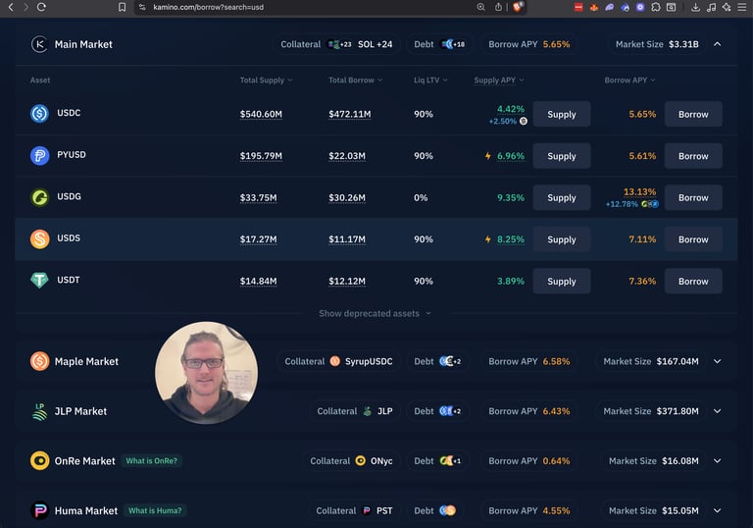Click the red extension icon in toolbar
753x528 pixels.
578,7
